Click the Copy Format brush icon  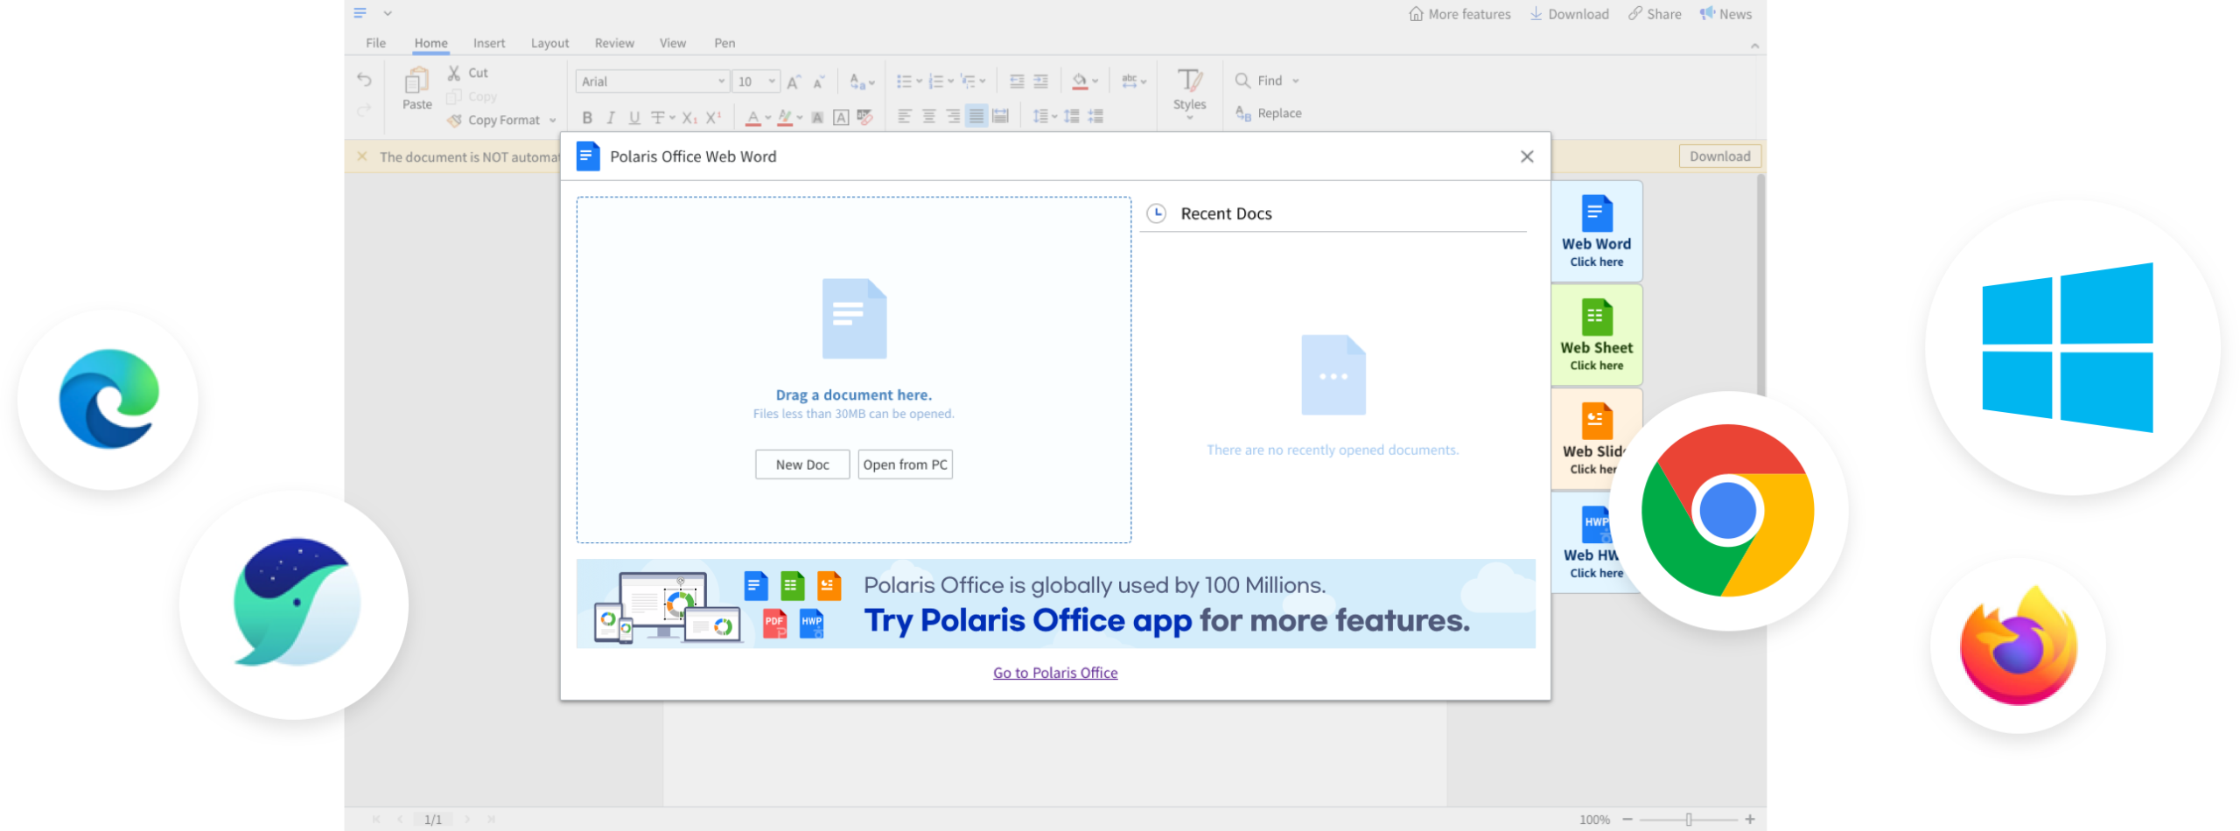(454, 121)
